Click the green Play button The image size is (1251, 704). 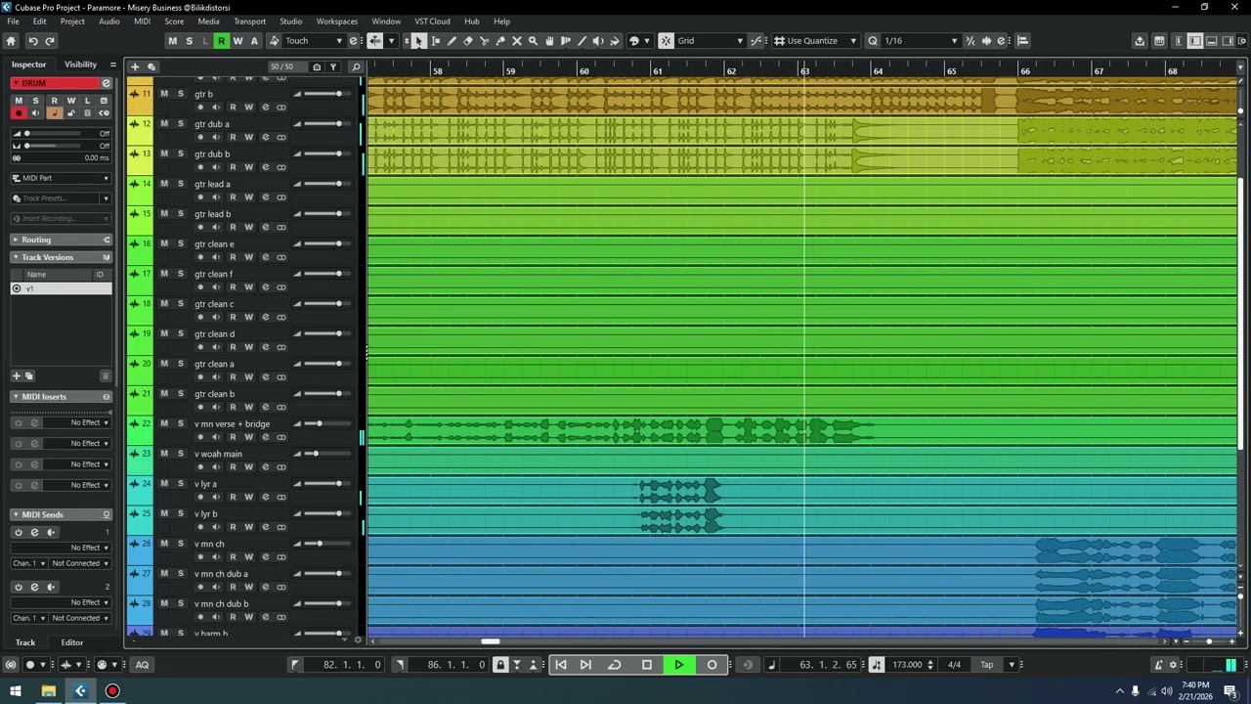(x=679, y=665)
